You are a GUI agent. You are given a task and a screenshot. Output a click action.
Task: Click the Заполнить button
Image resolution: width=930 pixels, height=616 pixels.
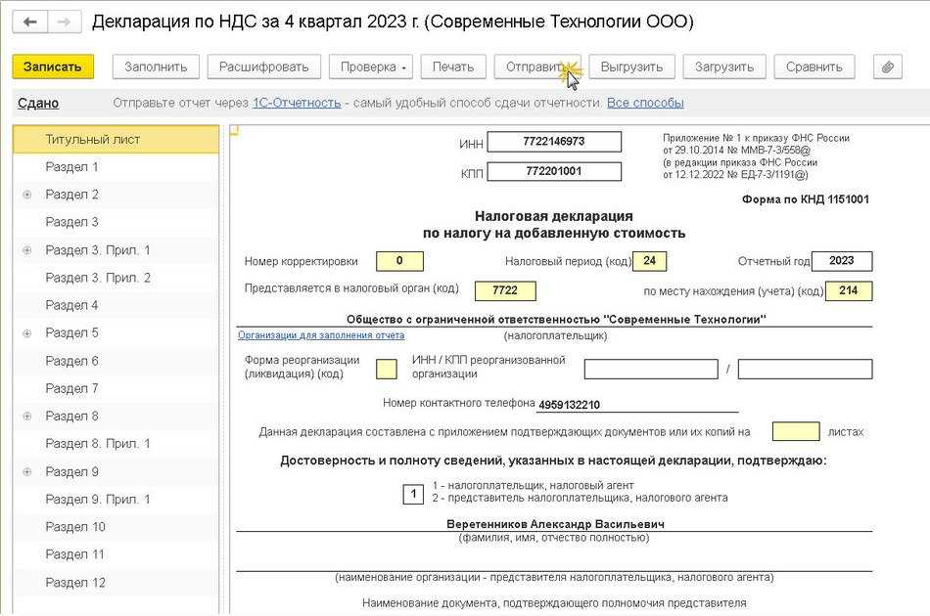(156, 66)
